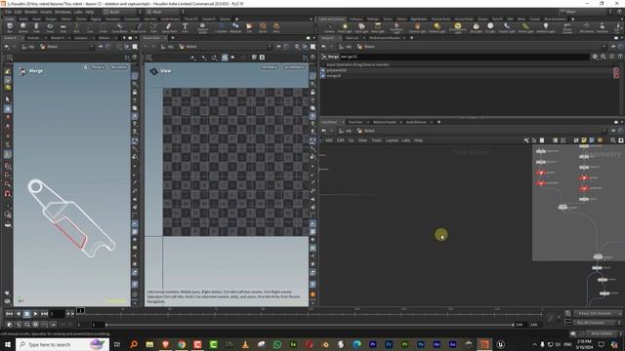Select the Curve Bezier shelf tool
The image size is (625, 351).
click(119, 27)
